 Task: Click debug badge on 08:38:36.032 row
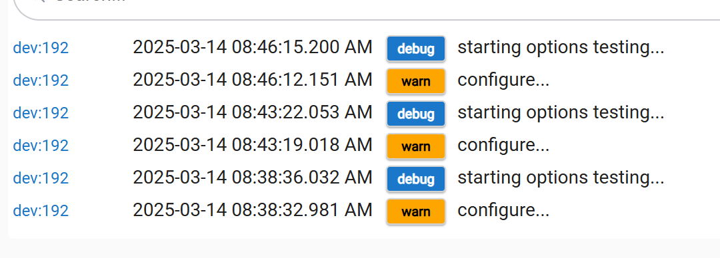click(416, 179)
